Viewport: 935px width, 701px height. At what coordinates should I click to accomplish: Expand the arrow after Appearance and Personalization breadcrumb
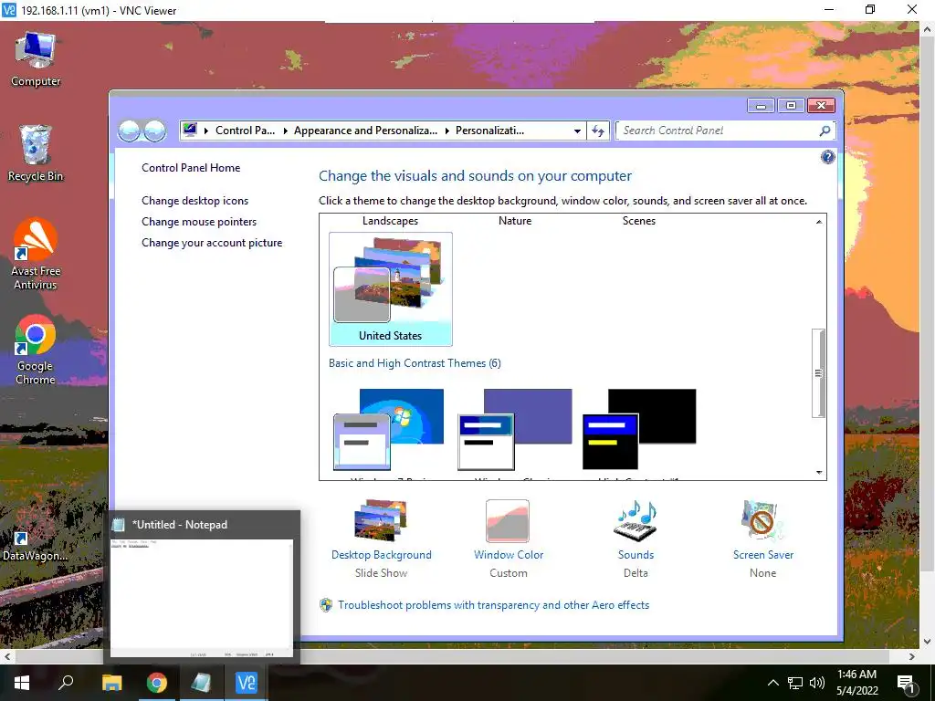(x=447, y=131)
